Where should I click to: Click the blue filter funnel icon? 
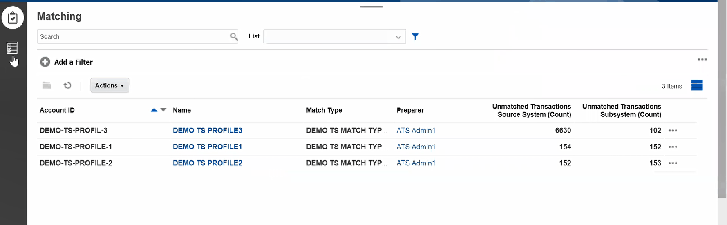point(415,37)
